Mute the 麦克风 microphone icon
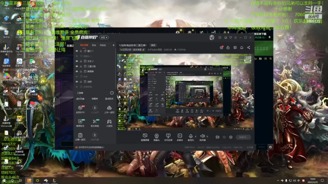328x184 pixels. [x=191, y=136]
